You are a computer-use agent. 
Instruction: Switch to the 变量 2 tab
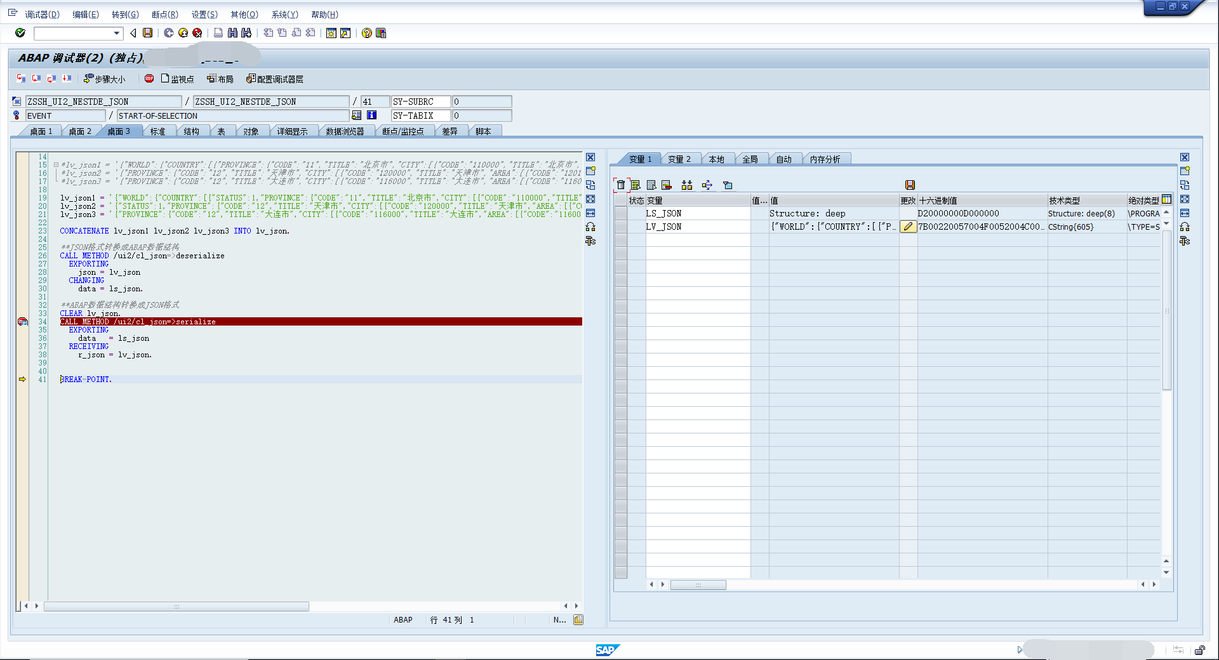(679, 159)
